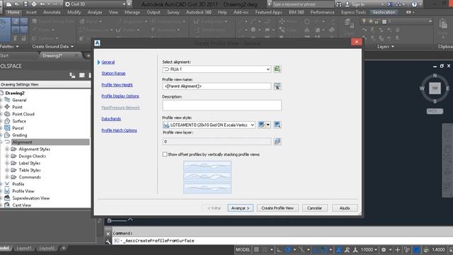The height and width of the screenshot is (255, 453).
Task: Open the Survey ribbon tab
Action: pyautogui.click(x=173, y=12)
